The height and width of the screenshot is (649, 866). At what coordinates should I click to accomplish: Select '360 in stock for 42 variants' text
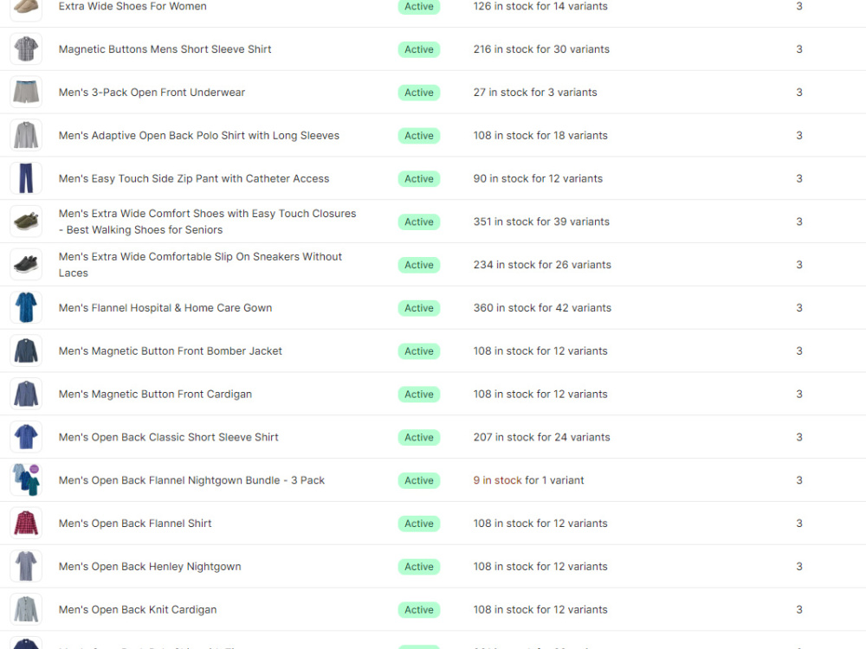pos(542,307)
